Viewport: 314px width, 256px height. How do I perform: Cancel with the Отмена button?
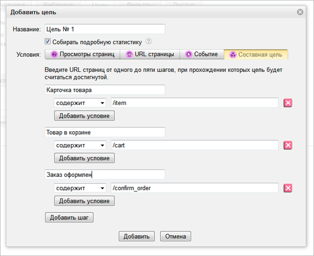[175, 236]
